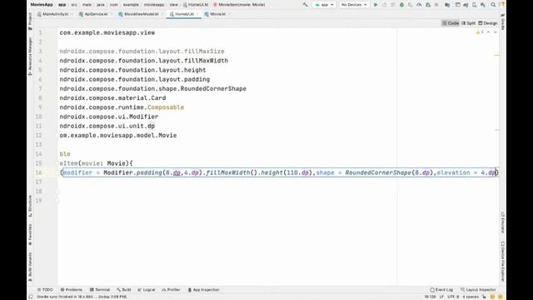
Task: Expand folded imports at line 3
Action: click(x=58, y=52)
